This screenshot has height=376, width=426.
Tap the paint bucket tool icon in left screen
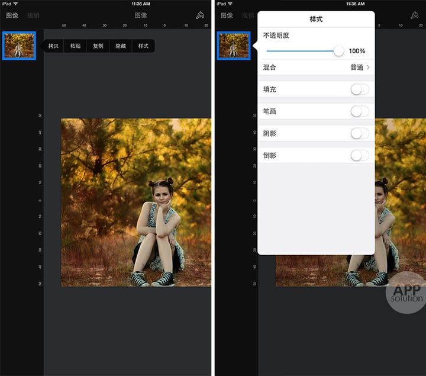pyautogui.click(x=200, y=15)
